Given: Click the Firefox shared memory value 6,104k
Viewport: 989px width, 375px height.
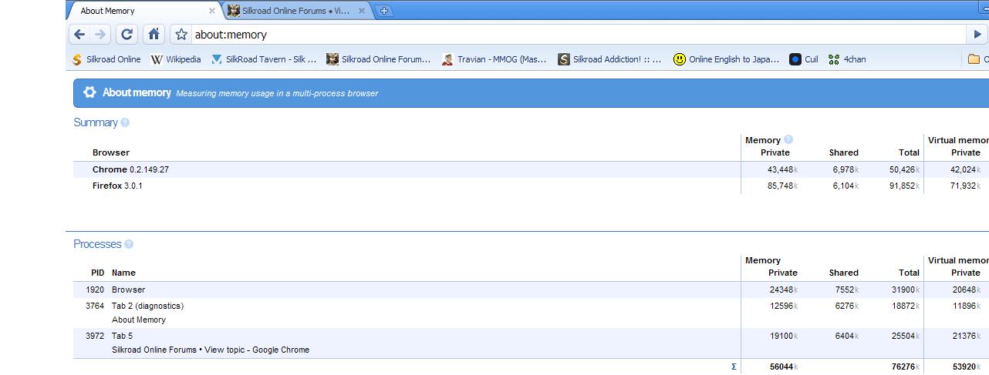Looking at the screenshot, I should [846, 186].
